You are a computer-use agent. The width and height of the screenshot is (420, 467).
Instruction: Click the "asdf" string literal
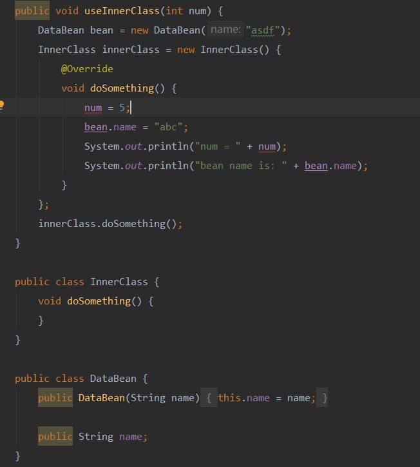(263, 30)
